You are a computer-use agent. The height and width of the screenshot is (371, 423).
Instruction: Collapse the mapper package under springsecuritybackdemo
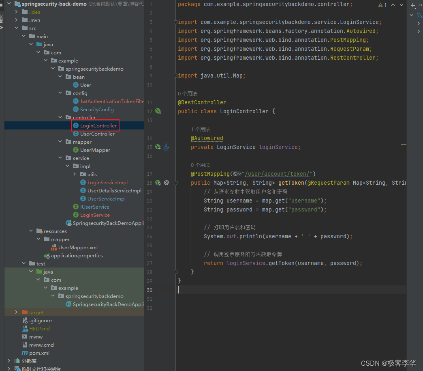click(x=60, y=142)
